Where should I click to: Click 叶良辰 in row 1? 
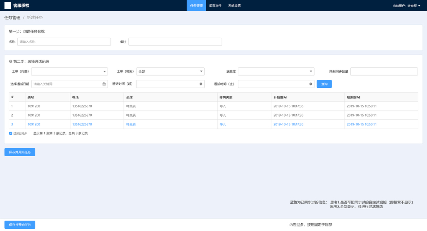pyautogui.click(x=131, y=106)
